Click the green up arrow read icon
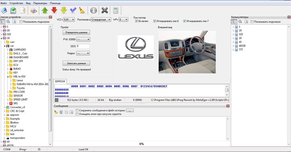291x152 pixels. 45,10
